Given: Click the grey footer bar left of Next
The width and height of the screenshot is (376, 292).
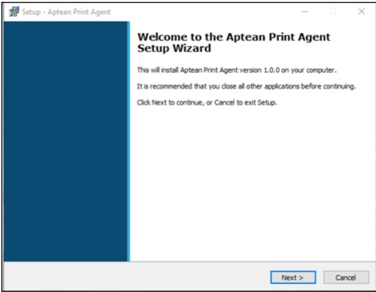Looking at the screenshot, I should click(x=137, y=276).
